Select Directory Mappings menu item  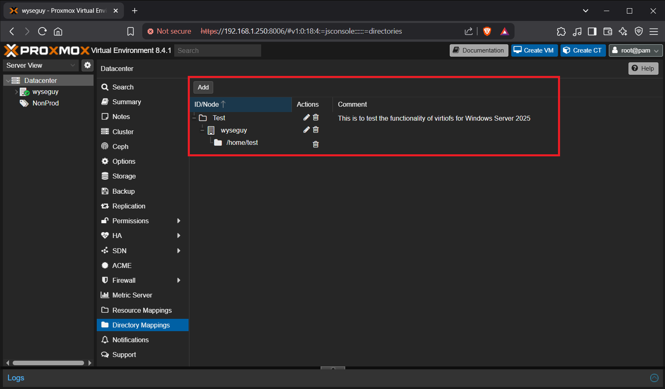pos(143,325)
